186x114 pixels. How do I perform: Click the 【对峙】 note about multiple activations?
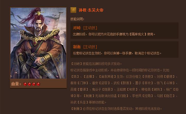click(96, 64)
